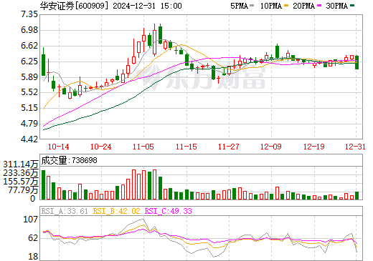373x261 pixels.
Task: Click the 4.79 price axis label
Action: tap(29, 124)
